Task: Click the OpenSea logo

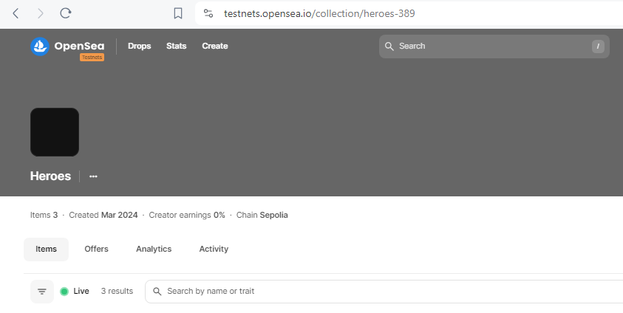Action: (67, 47)
